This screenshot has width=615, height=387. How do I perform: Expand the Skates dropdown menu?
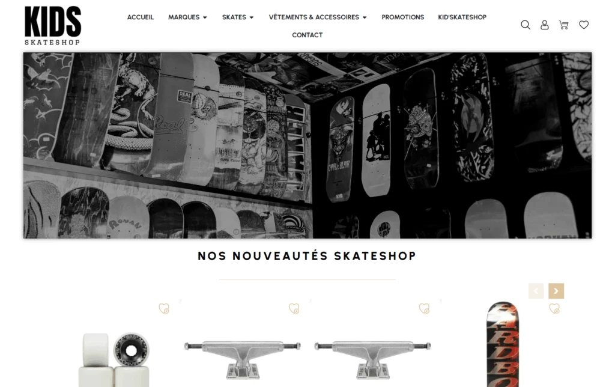238,17
